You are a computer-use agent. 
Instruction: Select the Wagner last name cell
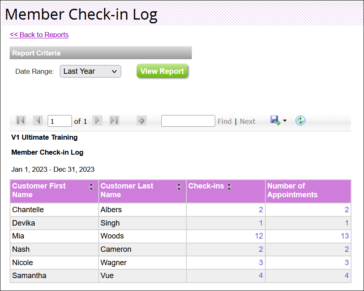(143, 263)
